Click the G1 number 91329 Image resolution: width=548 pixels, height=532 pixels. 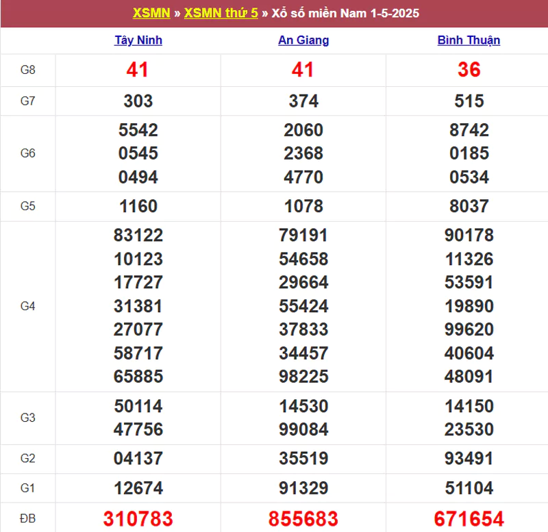[x=303, y=488]
